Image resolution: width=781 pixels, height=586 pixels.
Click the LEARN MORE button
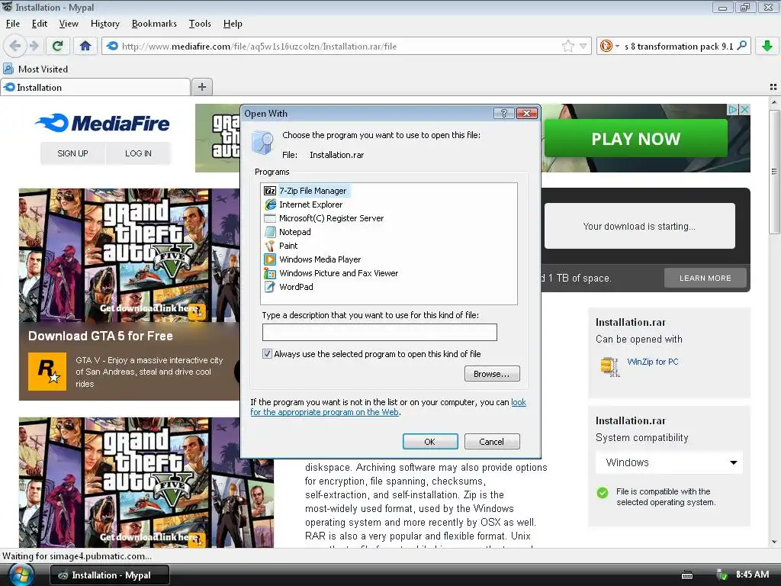pos(705,278)
